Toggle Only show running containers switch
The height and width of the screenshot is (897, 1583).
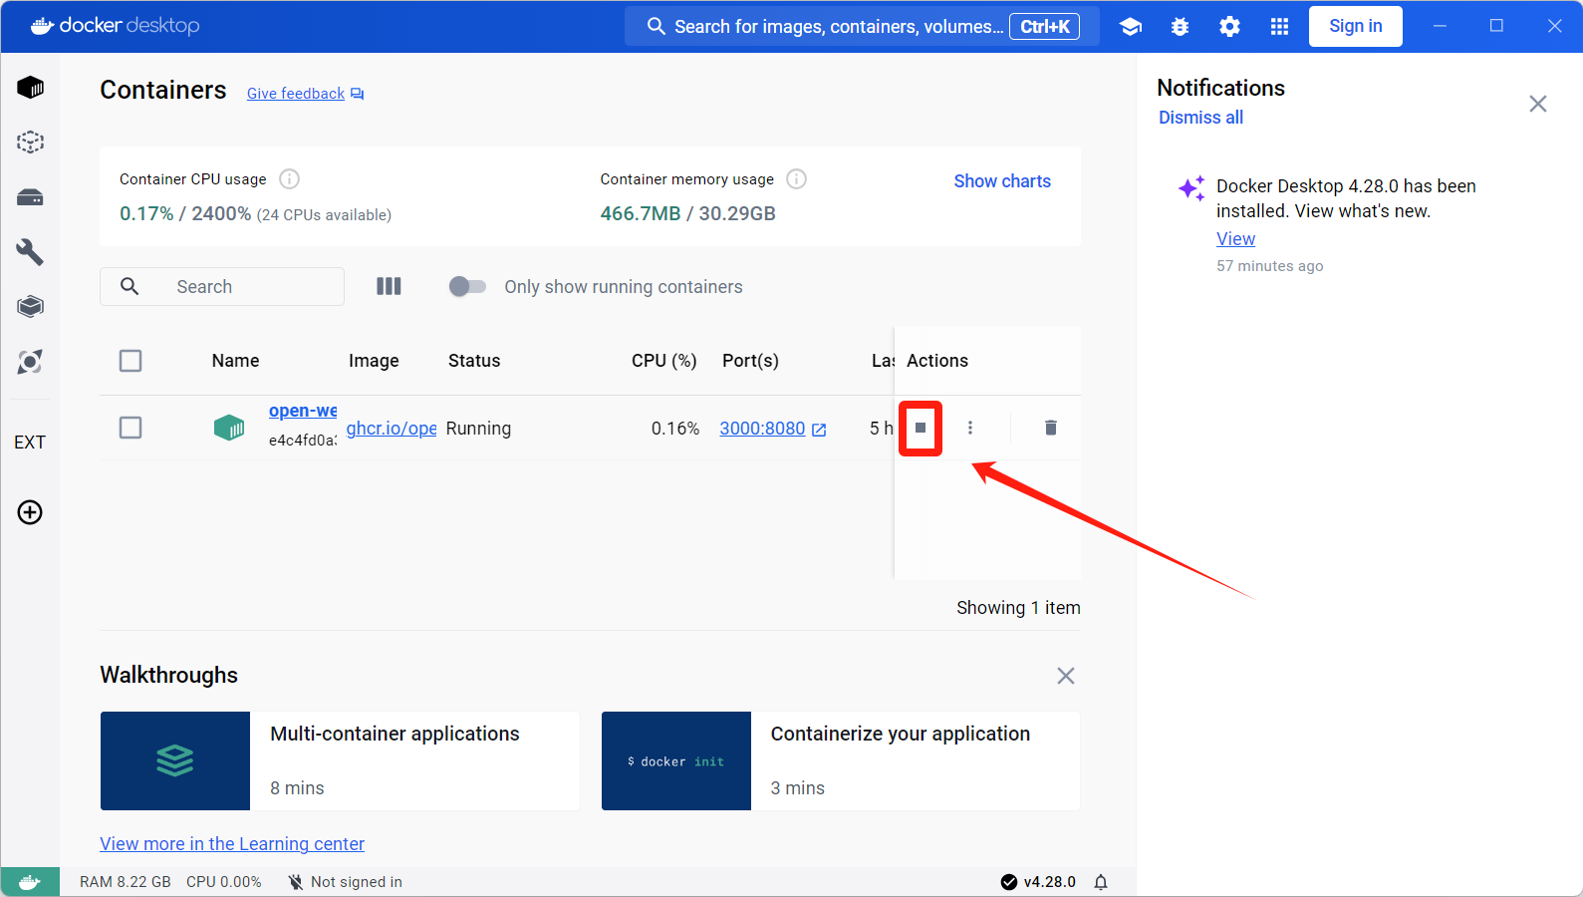[x=467, y=287]
